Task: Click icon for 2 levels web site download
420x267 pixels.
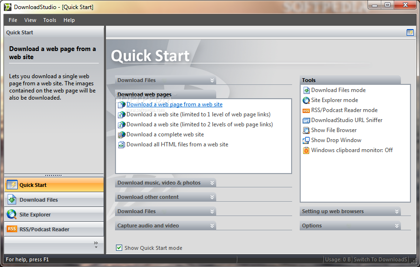Action: coord(122,124)
